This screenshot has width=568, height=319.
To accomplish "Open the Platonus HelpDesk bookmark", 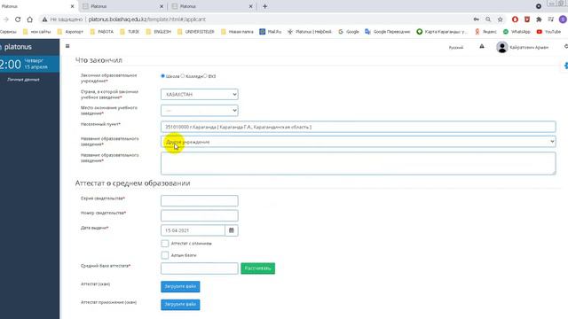I will (310, 32).
